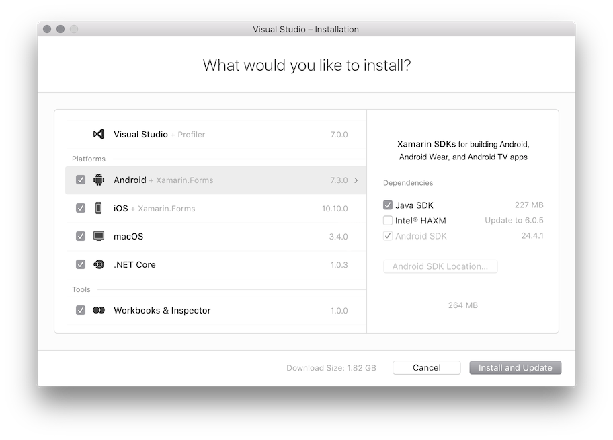
Task: Click the .NET Core icon
Action: (99, 264)
